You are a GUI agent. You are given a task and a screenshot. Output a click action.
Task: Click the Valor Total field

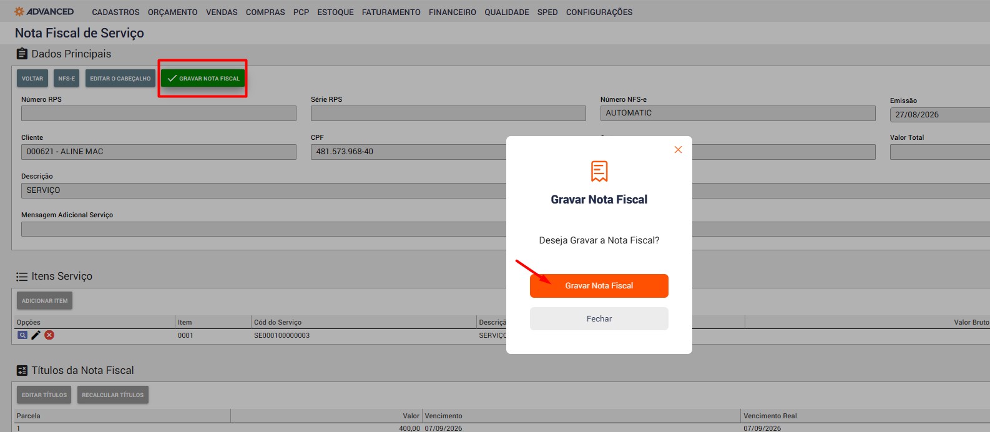940,152
